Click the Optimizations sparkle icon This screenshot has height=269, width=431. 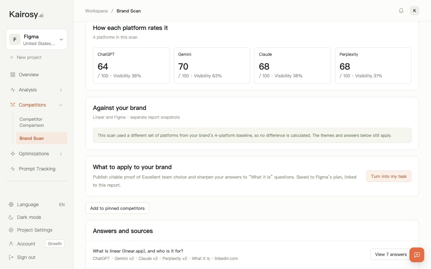13,154
